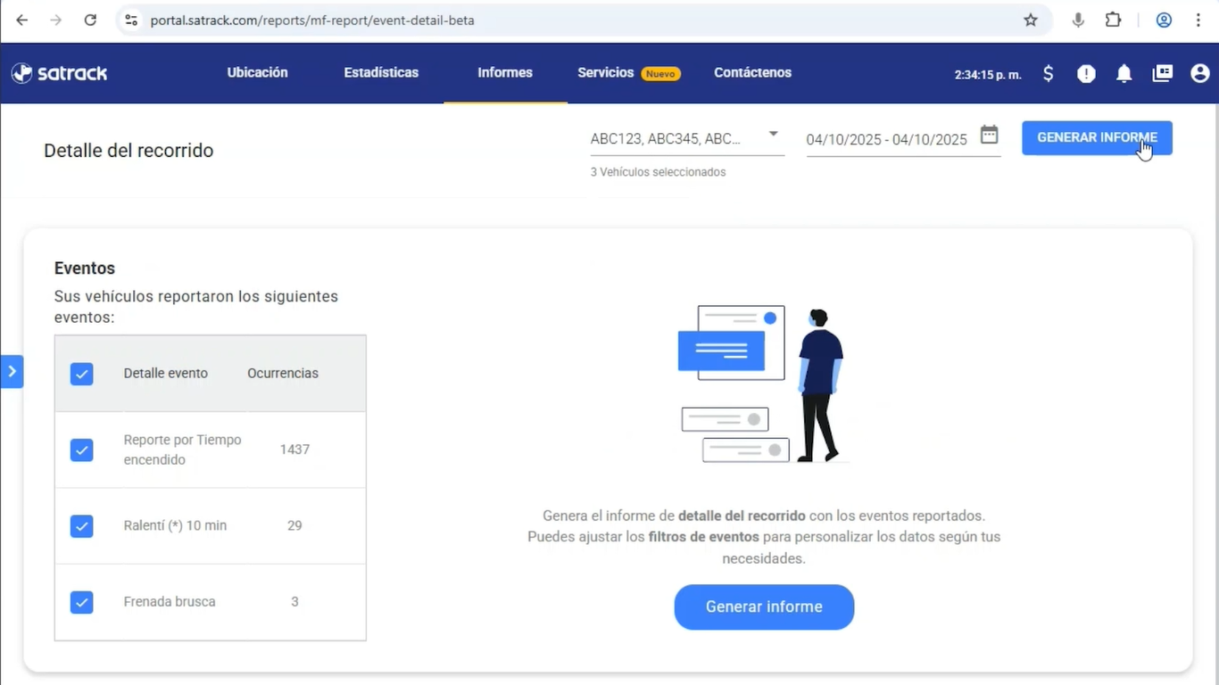Click the Satrack logo
Viewport: 1219px width, 685px height.
[x=60, y=73]
